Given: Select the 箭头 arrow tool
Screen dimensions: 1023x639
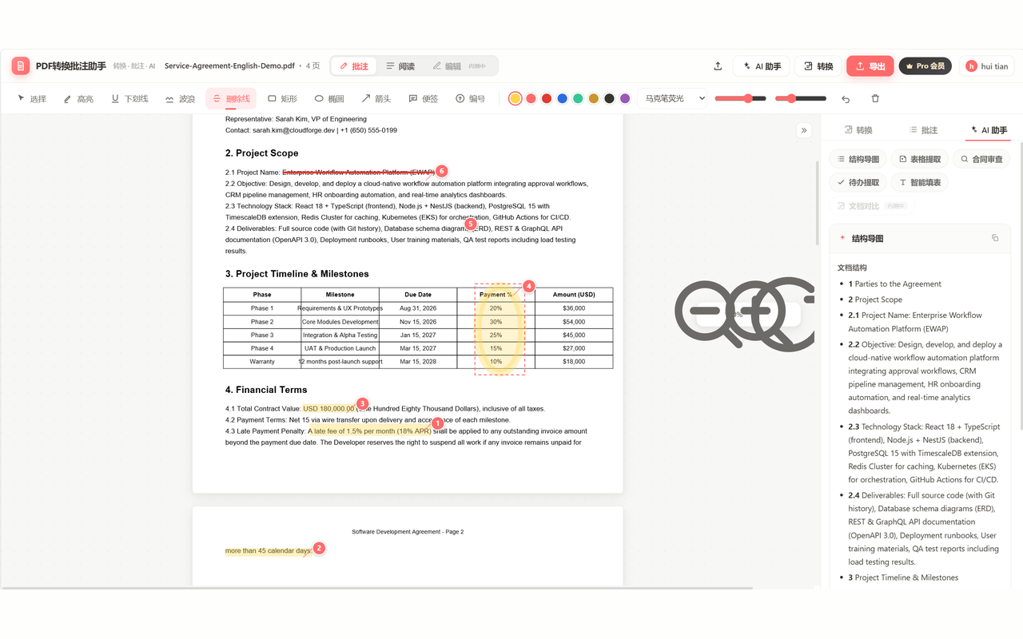Looking at the screenshot, I should [x=376, y=98].
